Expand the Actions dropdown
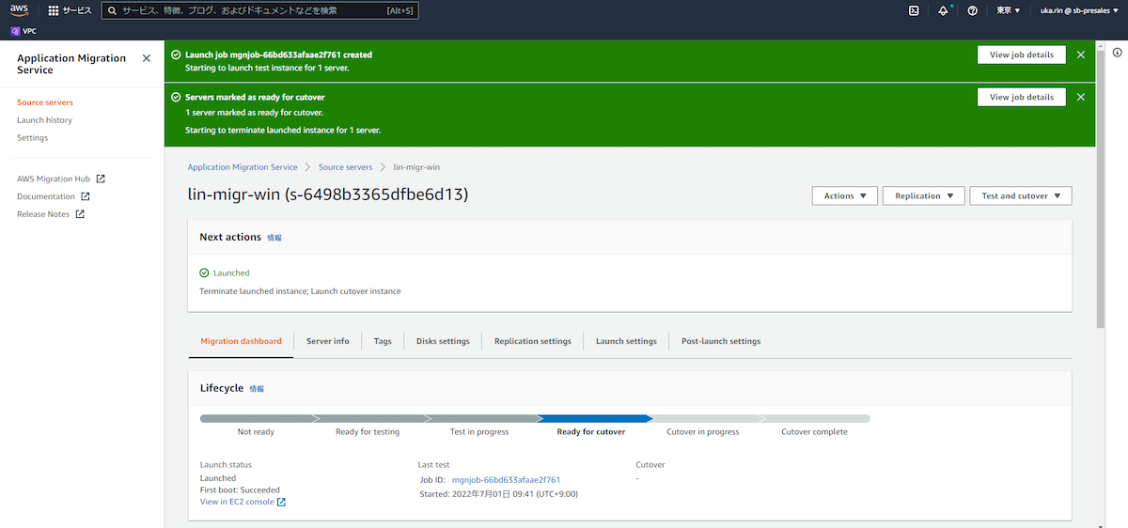The height and width of the screenshot is (528, 1128). tap(844, 195)
